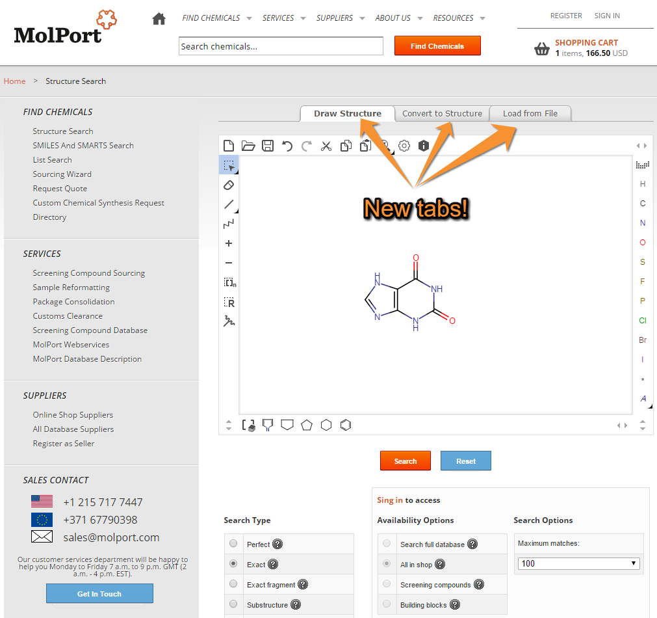Switch to Convert to Structure tab

[442, 113]
